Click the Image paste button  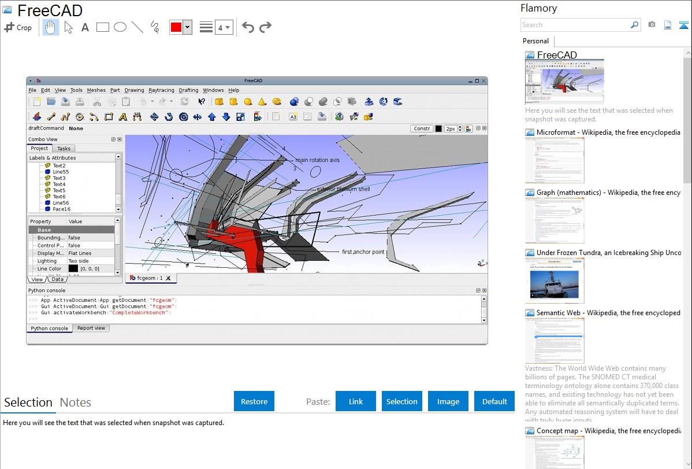coord(448,401)
